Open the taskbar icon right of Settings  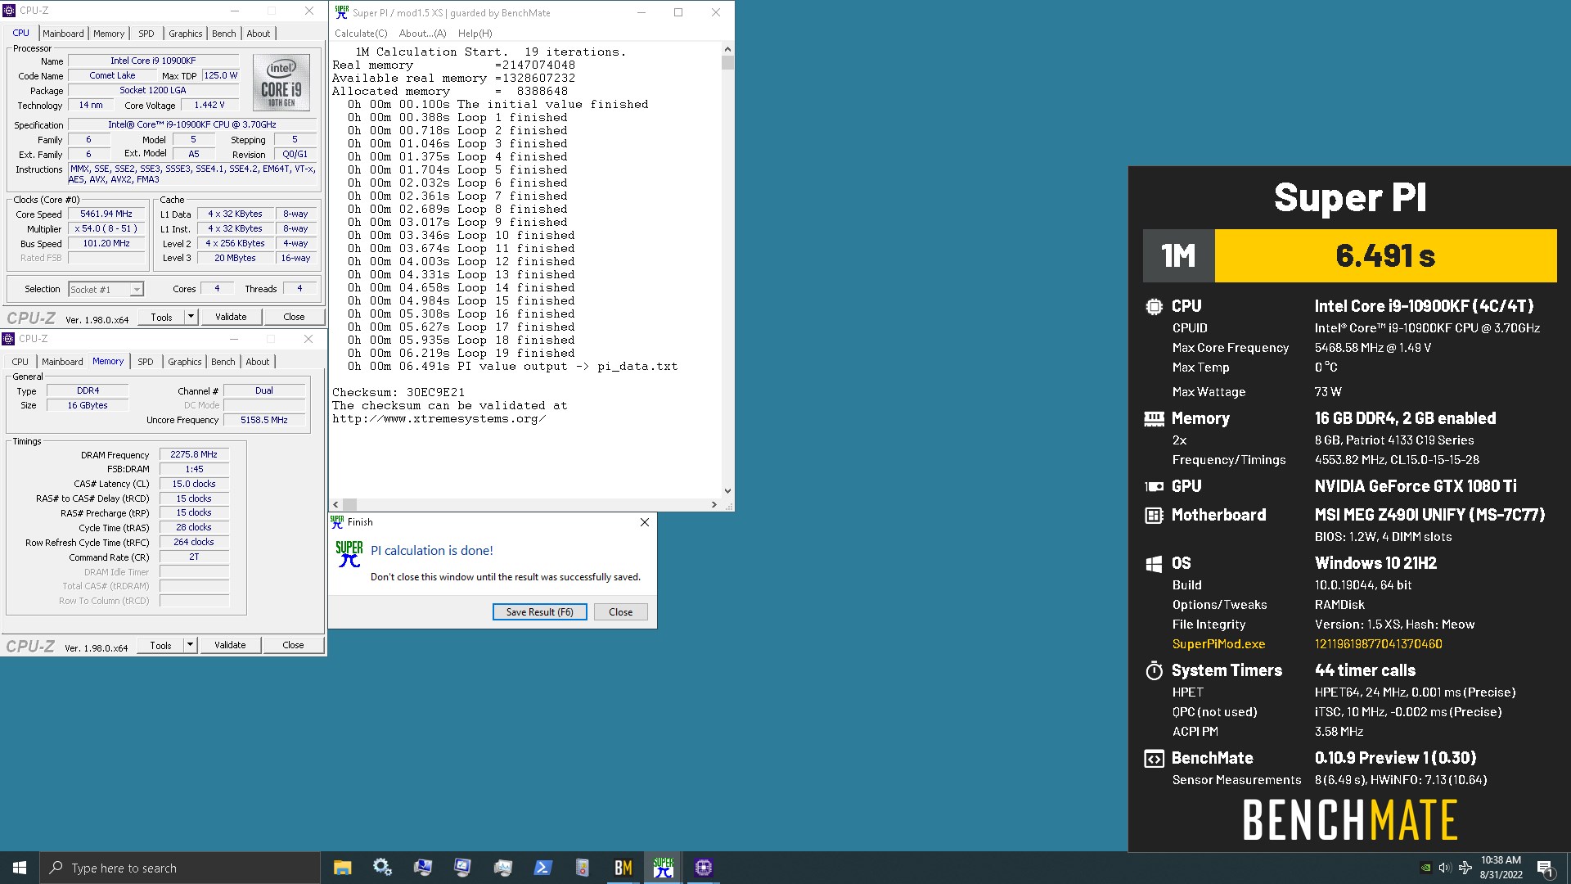coord(422,868)
